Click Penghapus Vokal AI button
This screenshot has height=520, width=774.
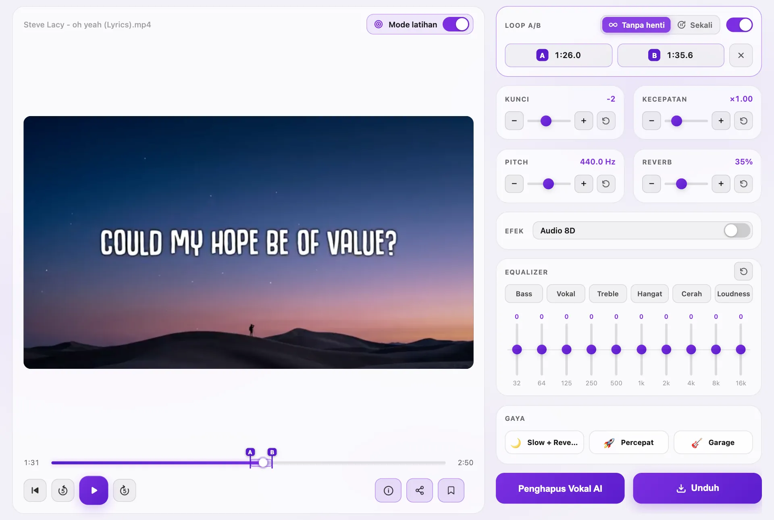tap(560, 488)
